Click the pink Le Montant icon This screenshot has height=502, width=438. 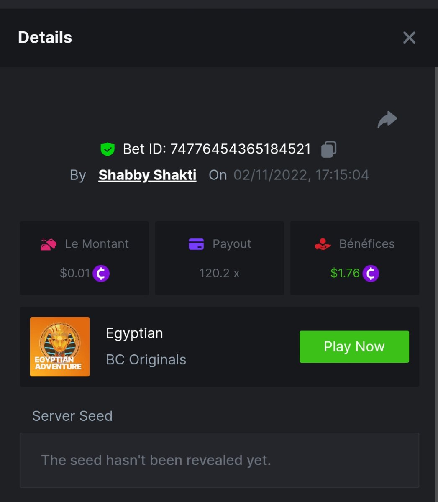click(49, 244)
